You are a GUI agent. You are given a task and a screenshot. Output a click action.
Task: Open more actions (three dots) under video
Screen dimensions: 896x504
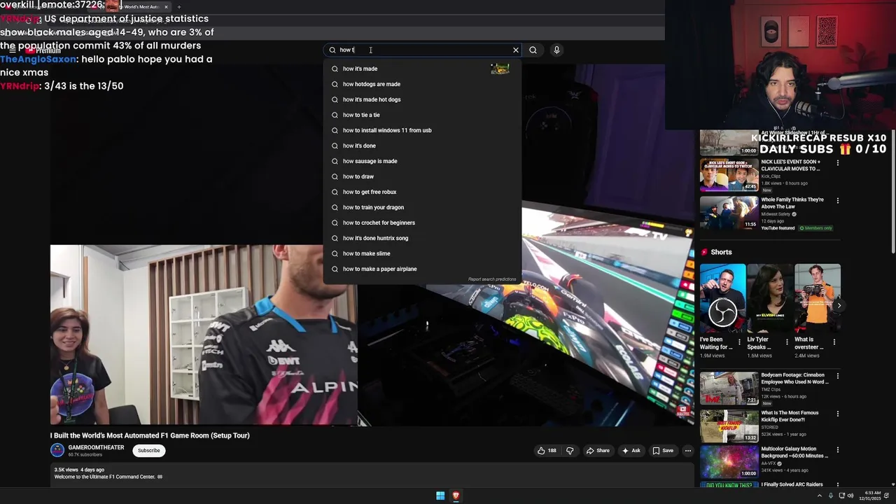(x=688, y=451)
